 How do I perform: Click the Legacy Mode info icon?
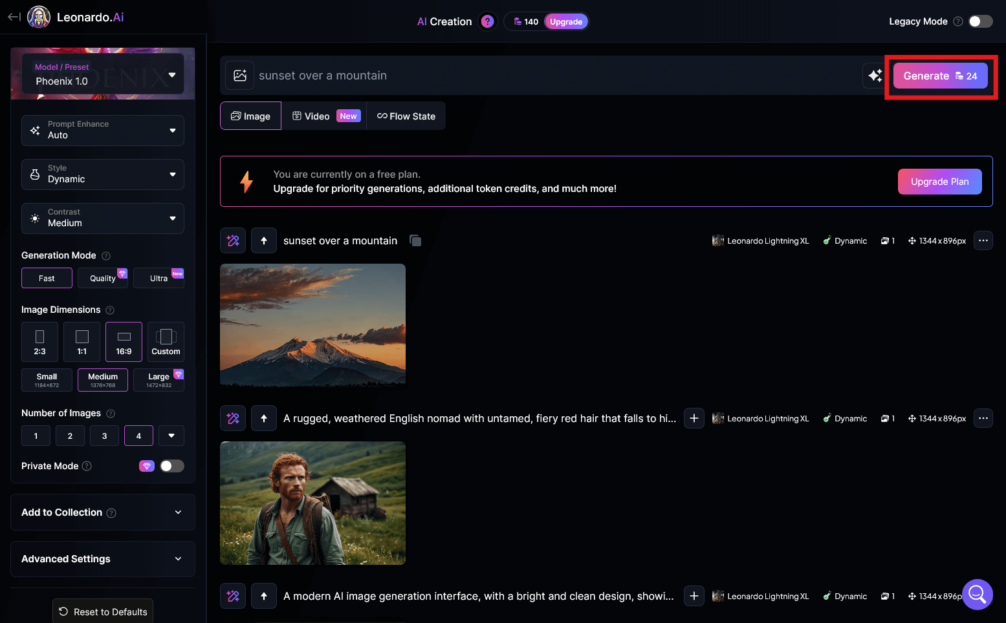tap(958, 21)
